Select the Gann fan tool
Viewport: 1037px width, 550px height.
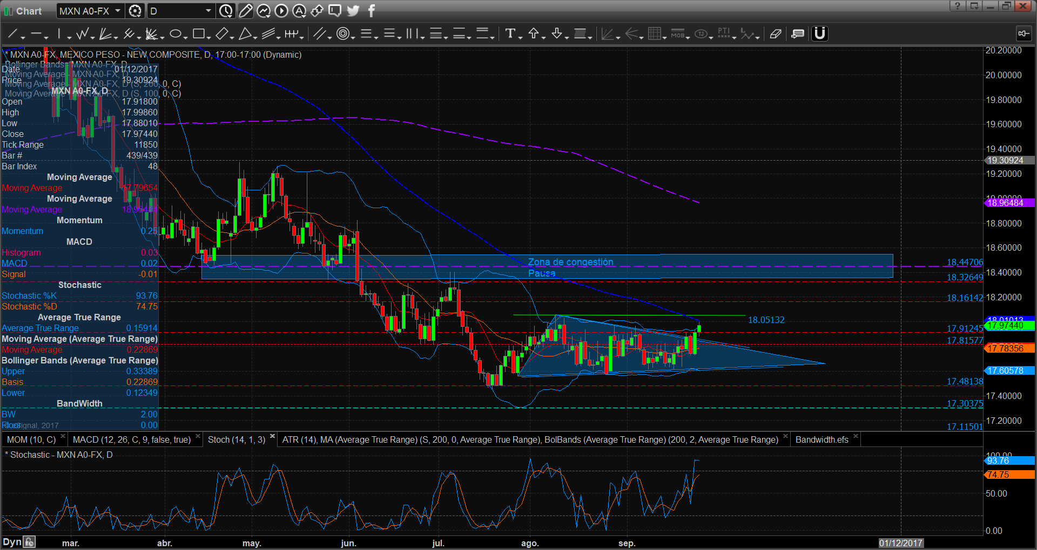(151, 34)
